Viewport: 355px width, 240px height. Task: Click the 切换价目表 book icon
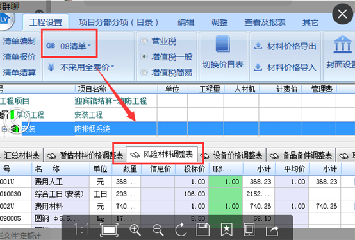223,44
